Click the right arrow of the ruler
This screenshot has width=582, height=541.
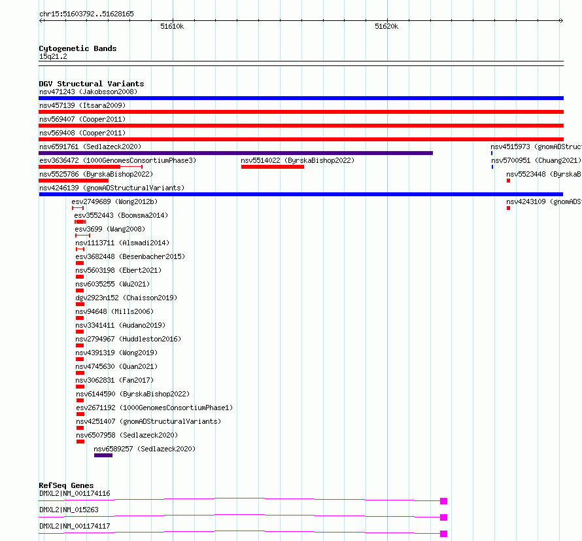(x=561, y=21)
